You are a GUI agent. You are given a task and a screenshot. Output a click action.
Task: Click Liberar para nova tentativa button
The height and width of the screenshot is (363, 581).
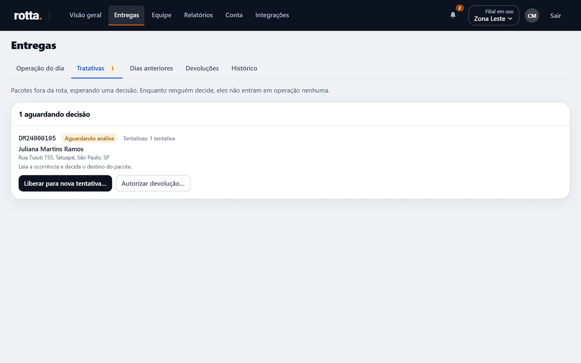(x=65, y=184)
